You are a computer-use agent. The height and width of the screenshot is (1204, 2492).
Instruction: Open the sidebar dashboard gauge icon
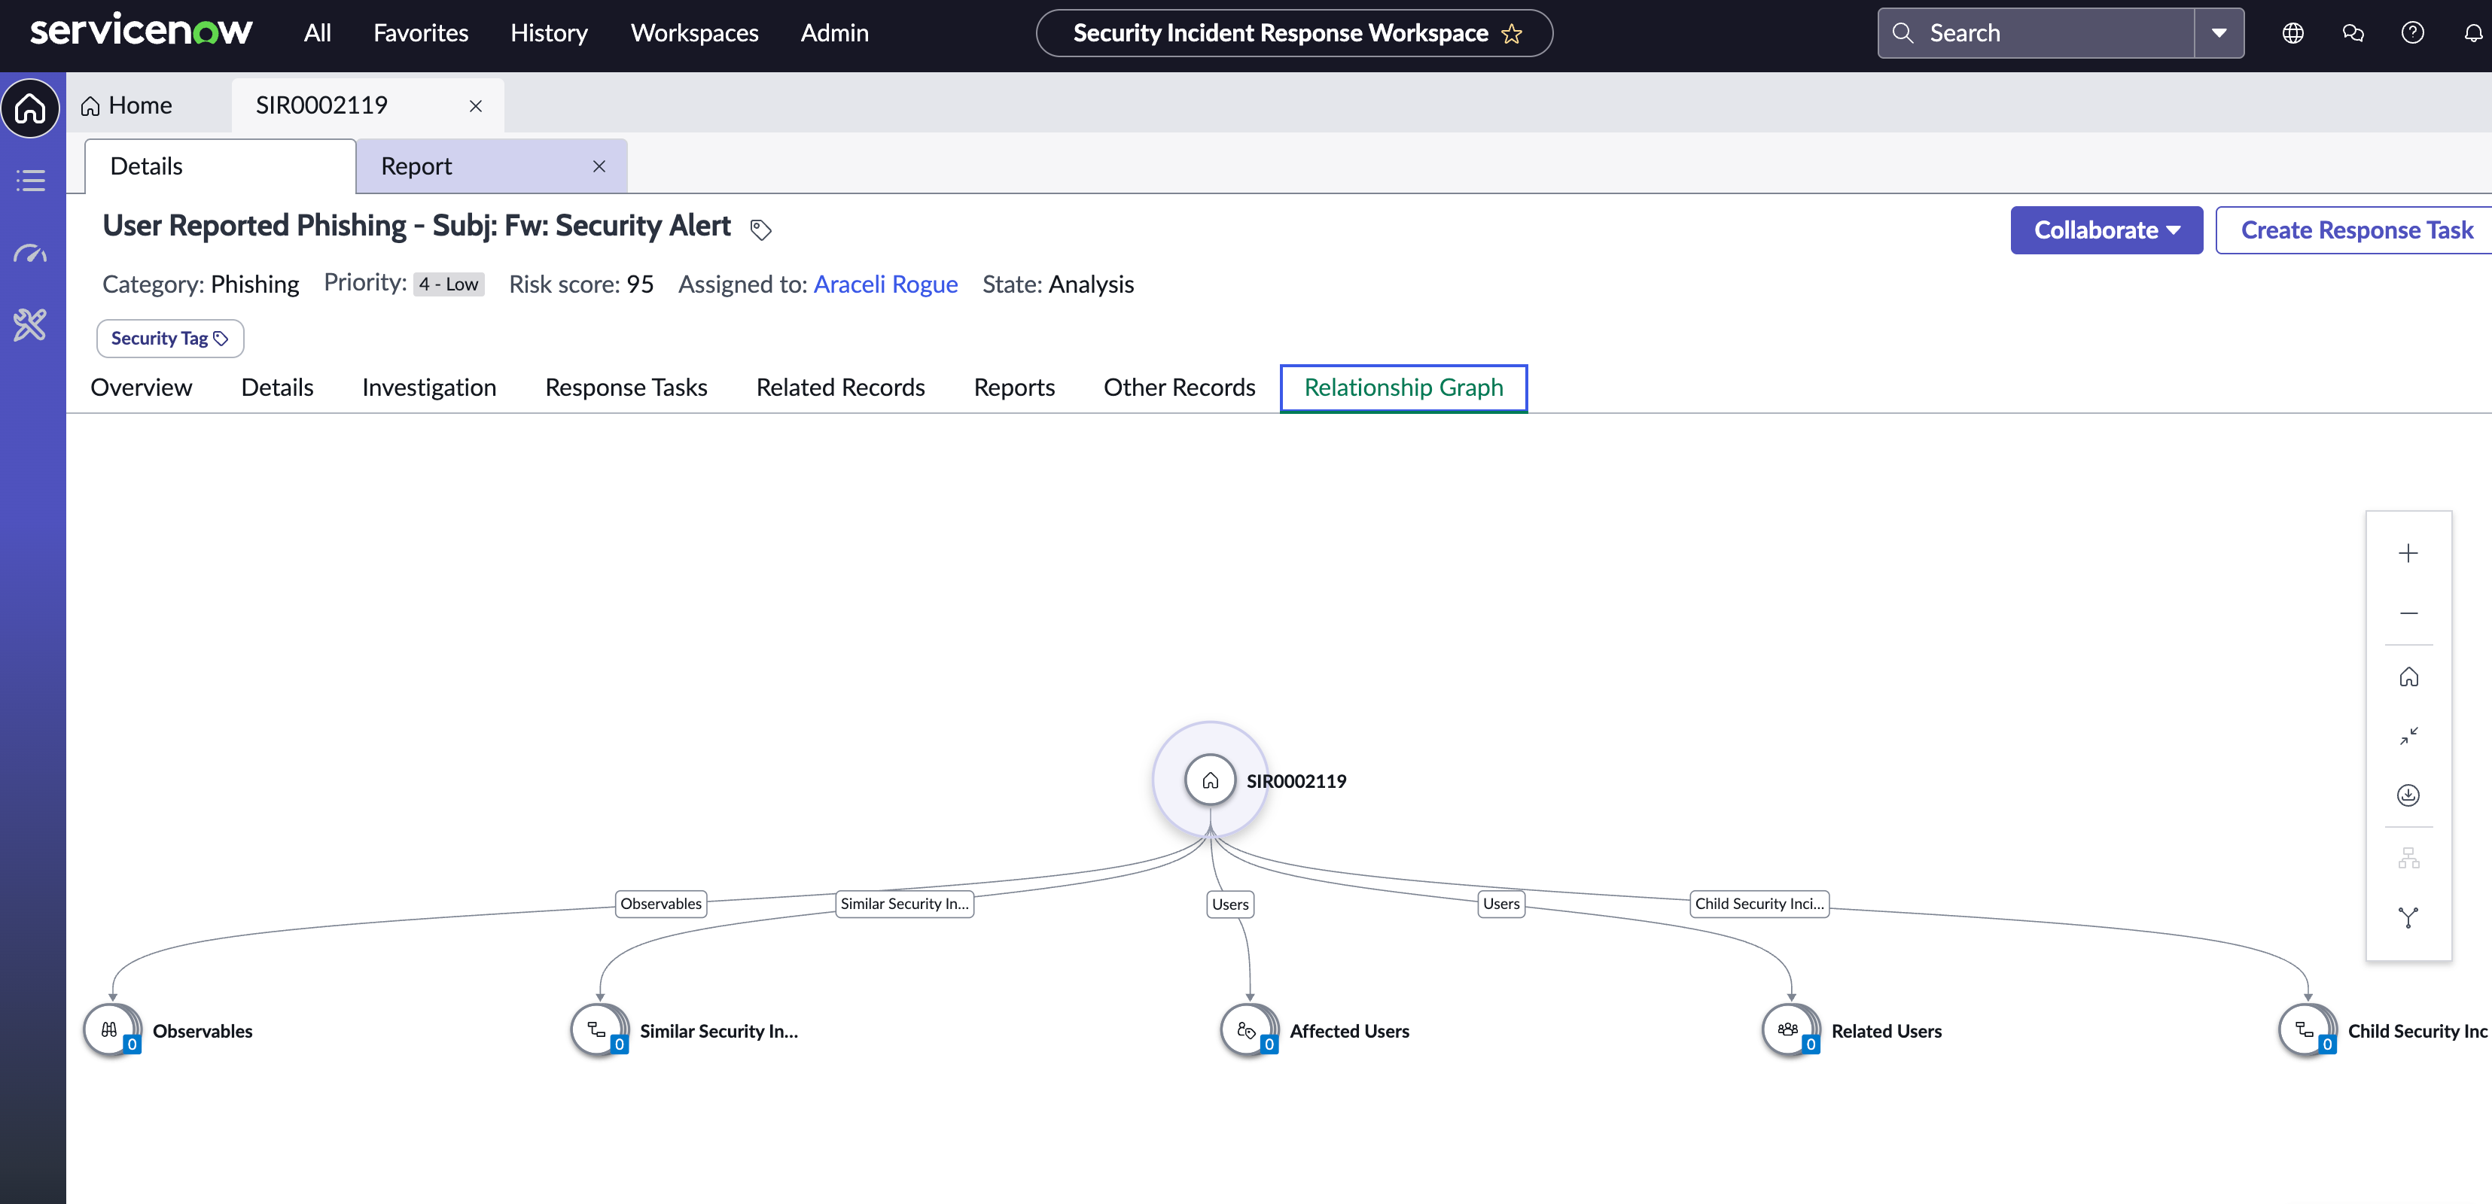click(x=31, y=254)
